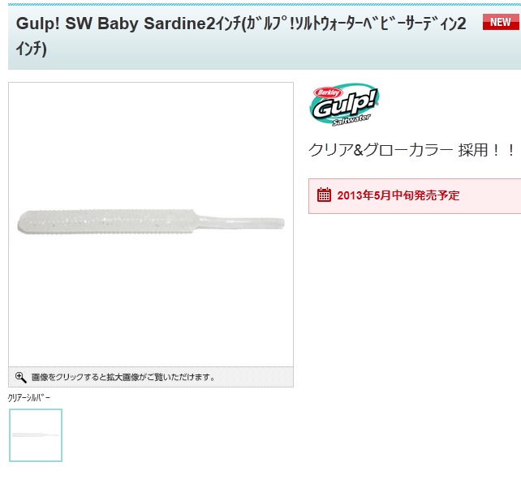The image size is (521, 488).
Task: Select the clear silver color thumbnail
Action: [x=36, y=435]
